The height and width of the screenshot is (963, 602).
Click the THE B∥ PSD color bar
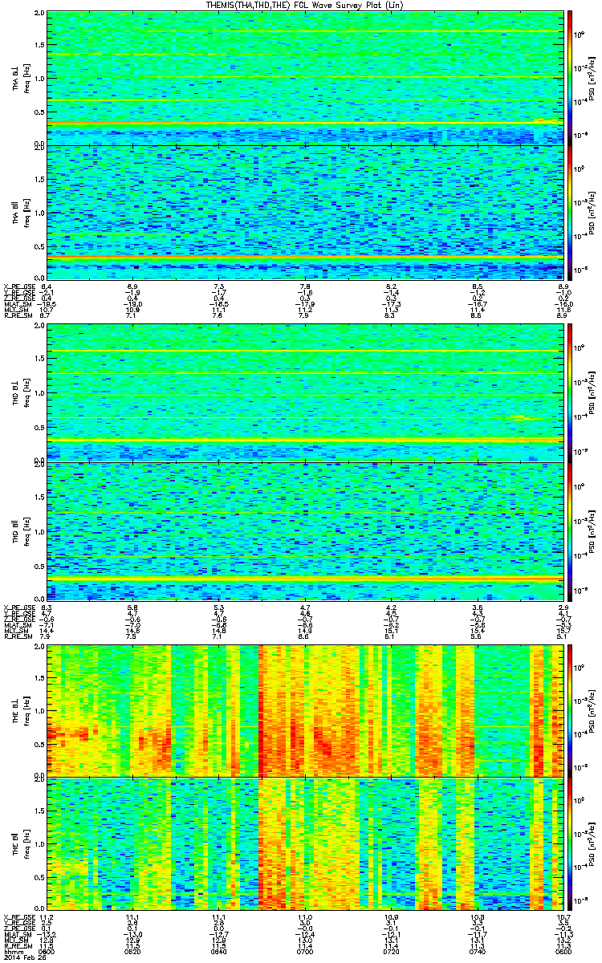click(569, 843)
